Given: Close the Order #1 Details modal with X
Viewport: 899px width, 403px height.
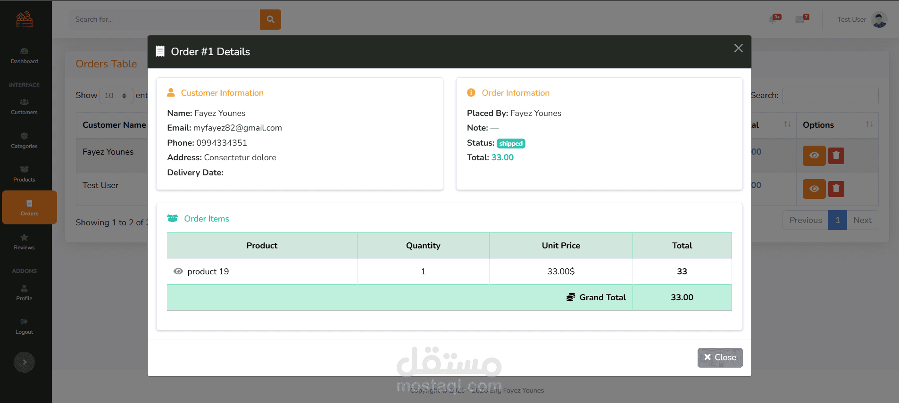Looking at the screenshot, I should point(739,48).
